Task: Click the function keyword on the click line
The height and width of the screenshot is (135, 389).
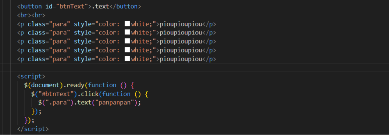Action: (x=116, y=94)
